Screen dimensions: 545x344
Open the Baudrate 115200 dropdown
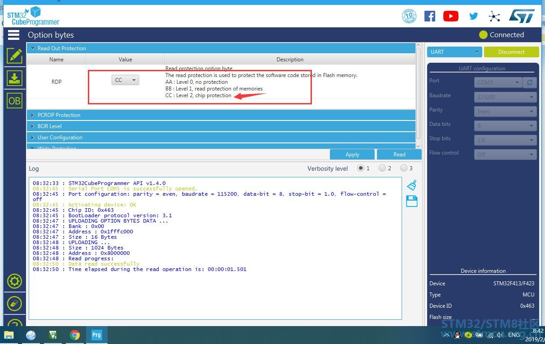(x=505, y=97)
